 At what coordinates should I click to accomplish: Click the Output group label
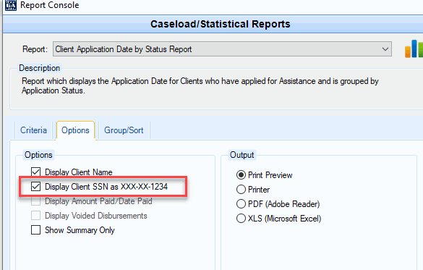[242, 155]
